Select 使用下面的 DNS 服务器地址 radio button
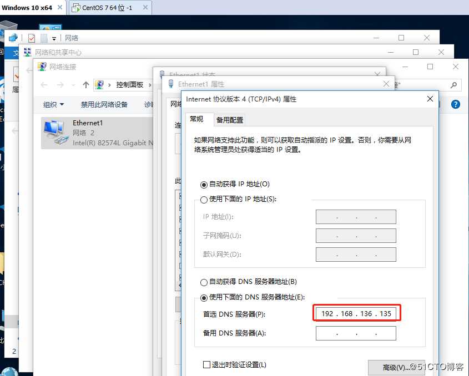469x376 pixels. (204, 298)
